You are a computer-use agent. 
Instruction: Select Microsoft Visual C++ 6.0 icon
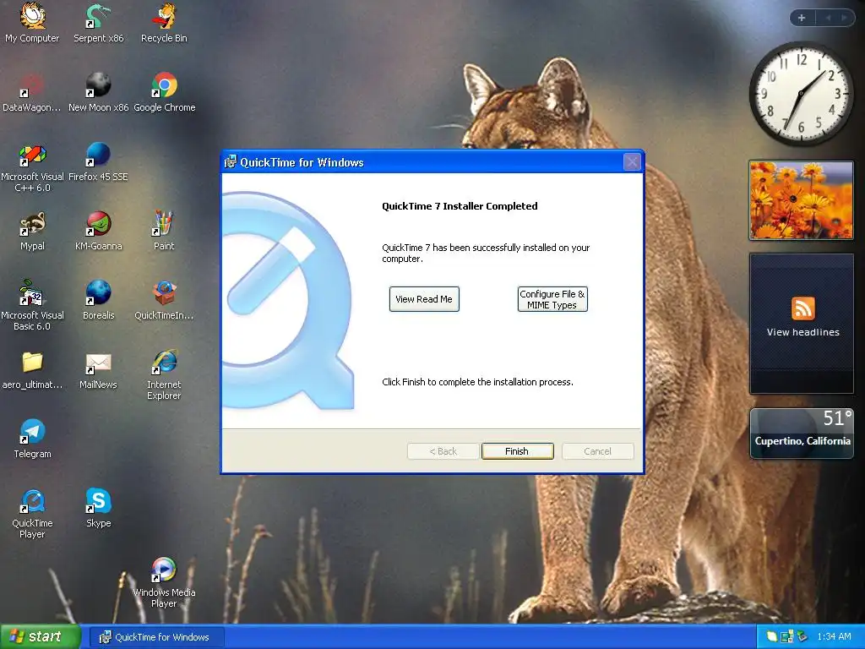[32, 166]
